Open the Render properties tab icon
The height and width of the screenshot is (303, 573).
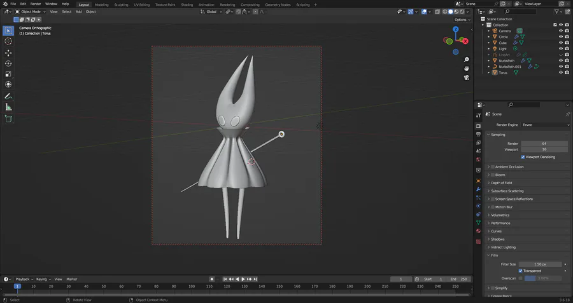pos(478,126)
